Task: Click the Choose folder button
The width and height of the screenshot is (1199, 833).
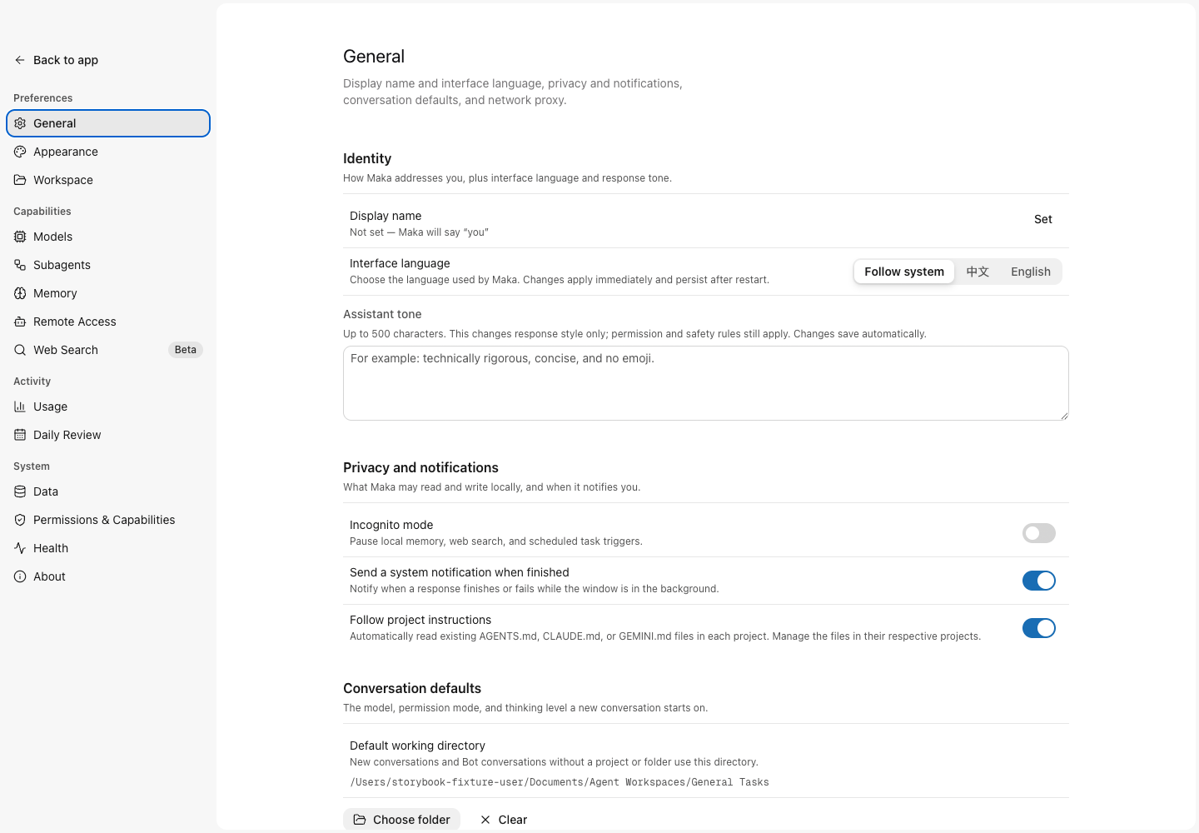Action: pos(401,820)
